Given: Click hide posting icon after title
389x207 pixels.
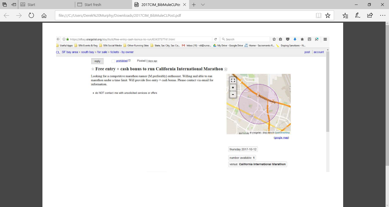Looking at the screenshot, I should point(226,69).
